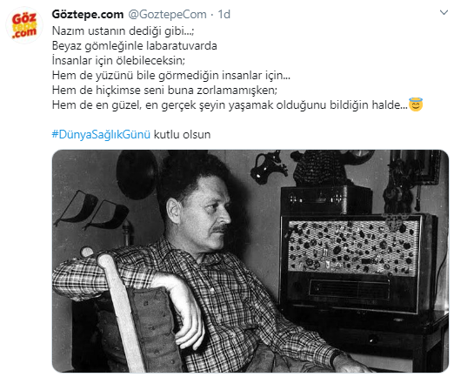Open the @GoztepeCom handle link
Image resolution: width=454 pixels, height=377 pixels.
coord(167,14)
